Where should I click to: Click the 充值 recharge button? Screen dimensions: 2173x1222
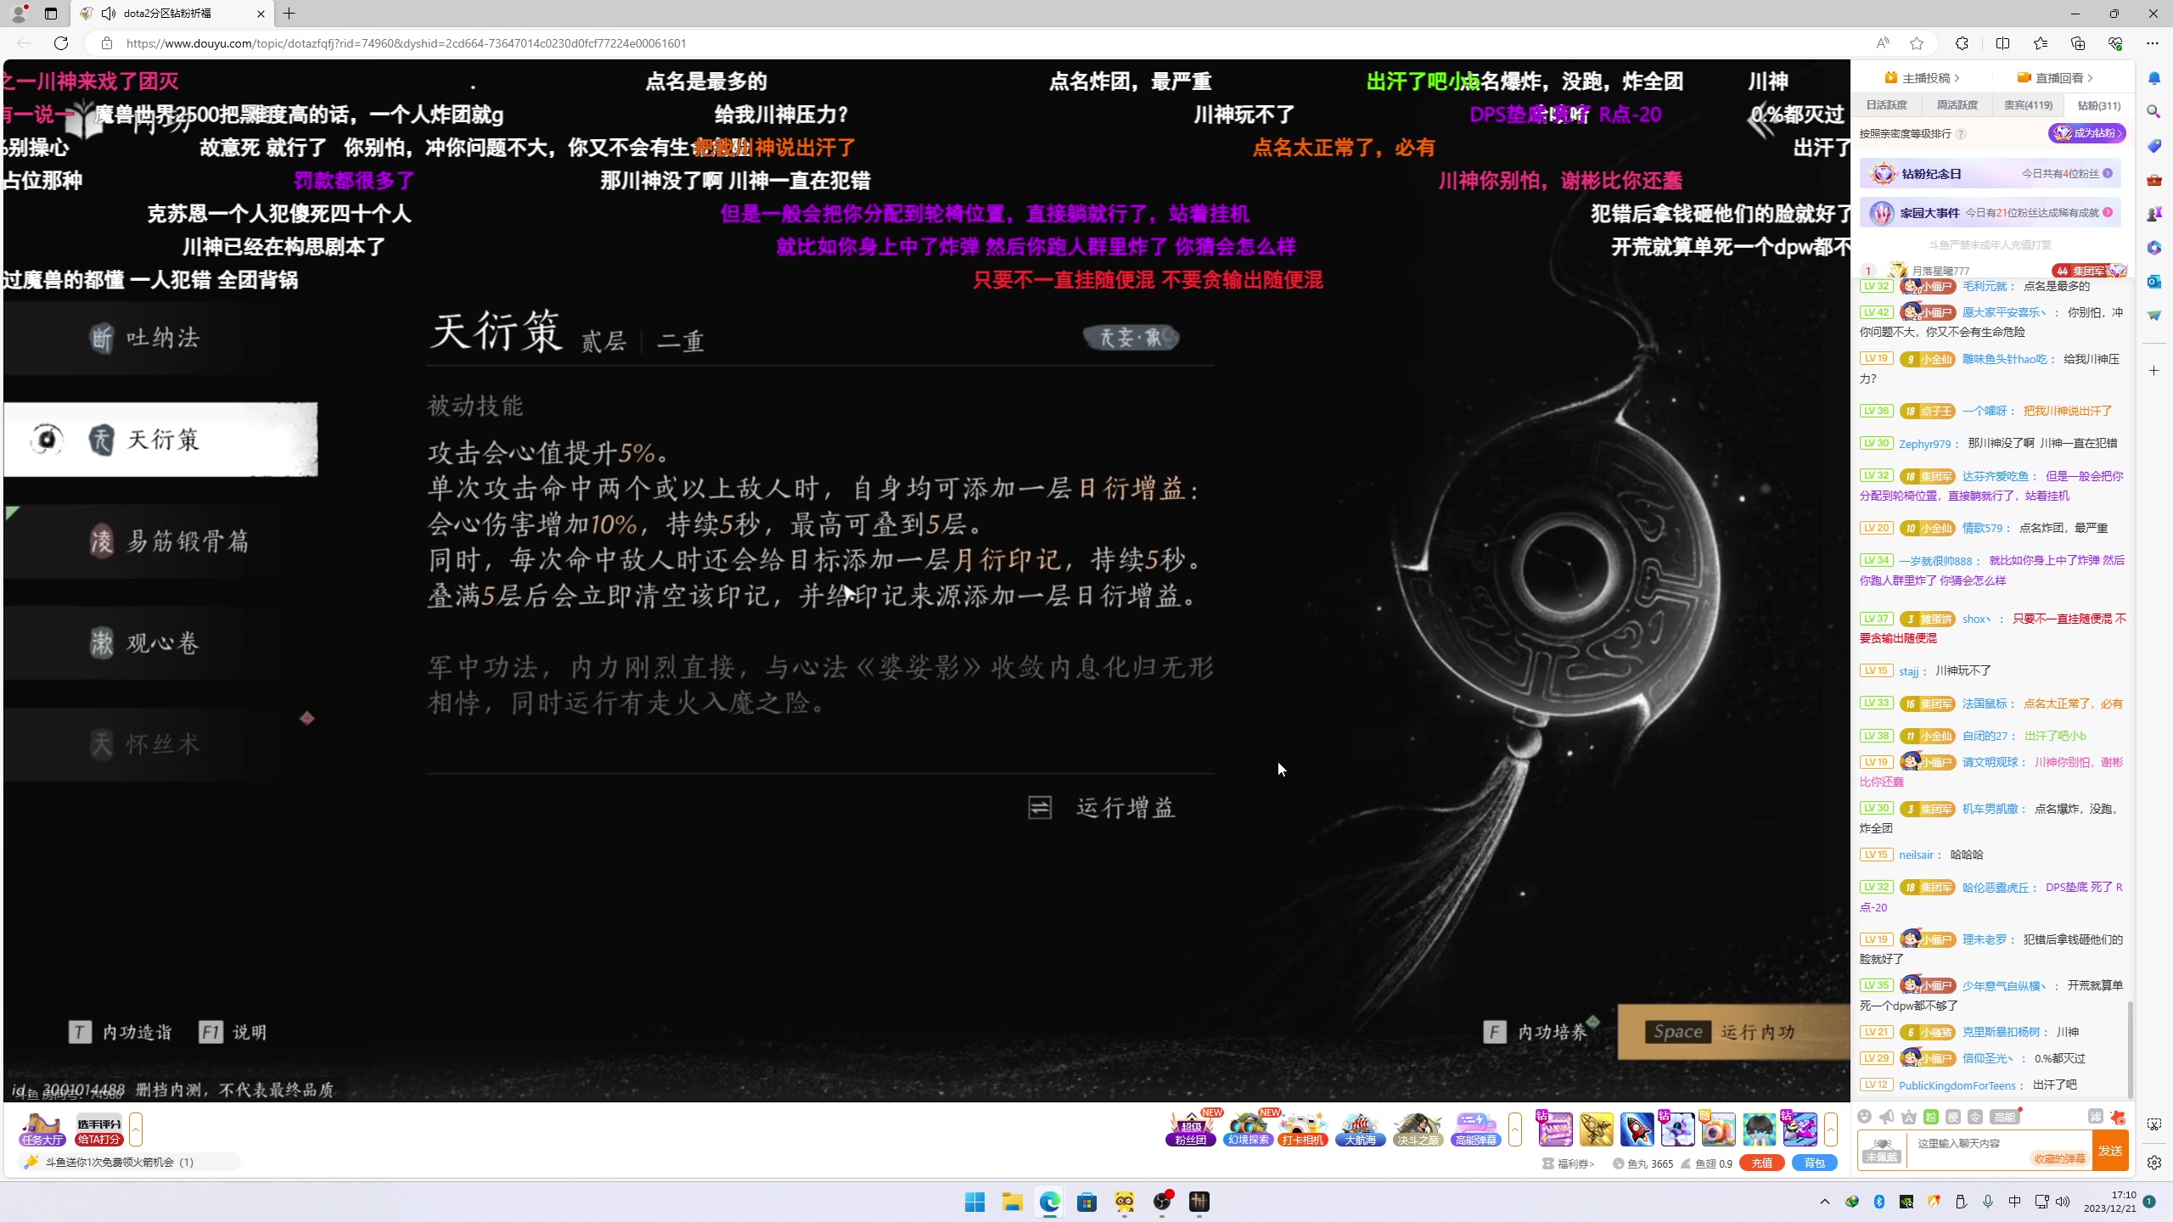(x=1762, y=1163)
